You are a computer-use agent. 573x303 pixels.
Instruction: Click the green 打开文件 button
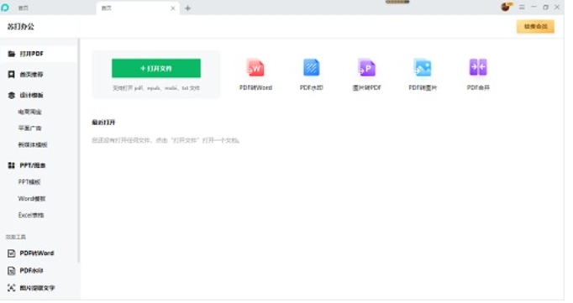[156, 68]
